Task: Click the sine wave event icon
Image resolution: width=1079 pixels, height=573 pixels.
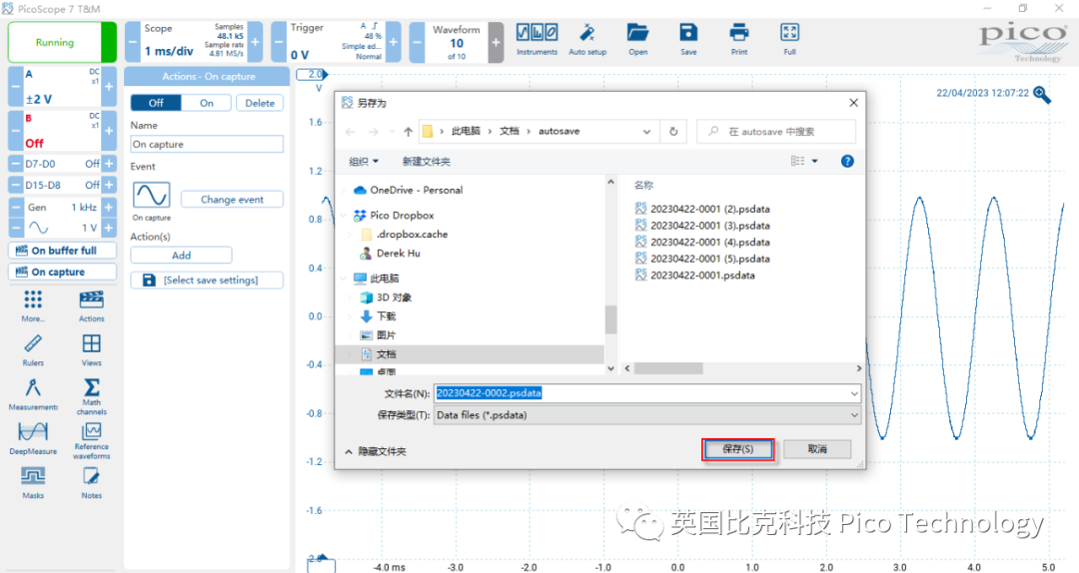Action: (152, 196)
